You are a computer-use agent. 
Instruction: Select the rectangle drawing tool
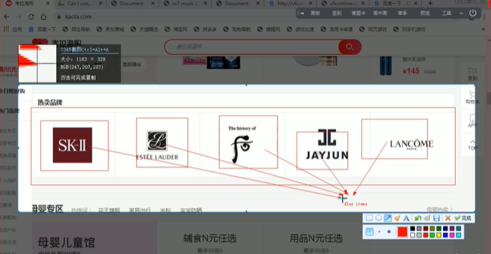[x=369, y=217]
